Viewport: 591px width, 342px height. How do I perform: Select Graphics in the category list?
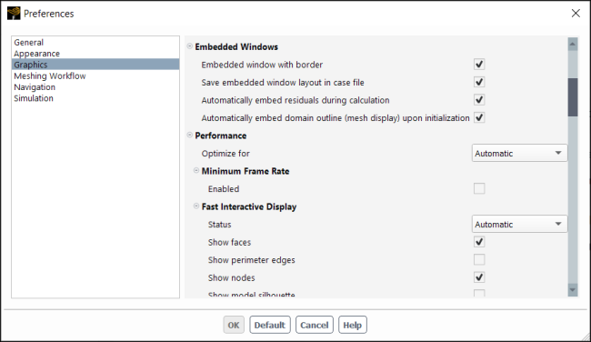tap(95, 65)
